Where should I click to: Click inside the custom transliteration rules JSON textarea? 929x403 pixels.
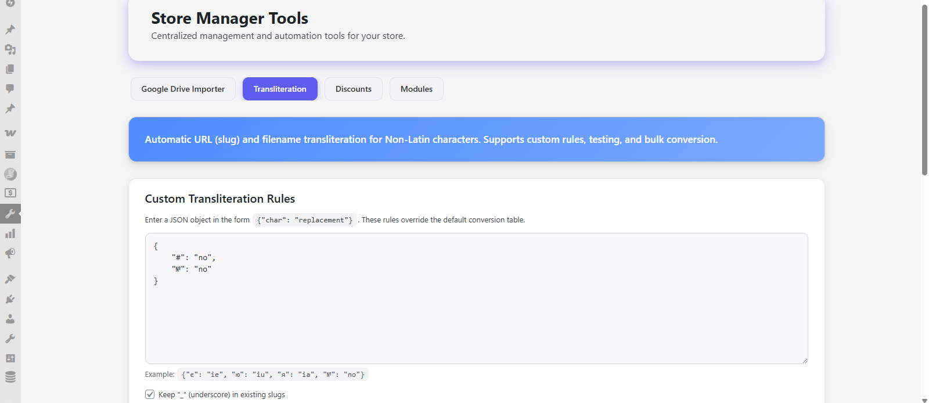tap(476, 314)
